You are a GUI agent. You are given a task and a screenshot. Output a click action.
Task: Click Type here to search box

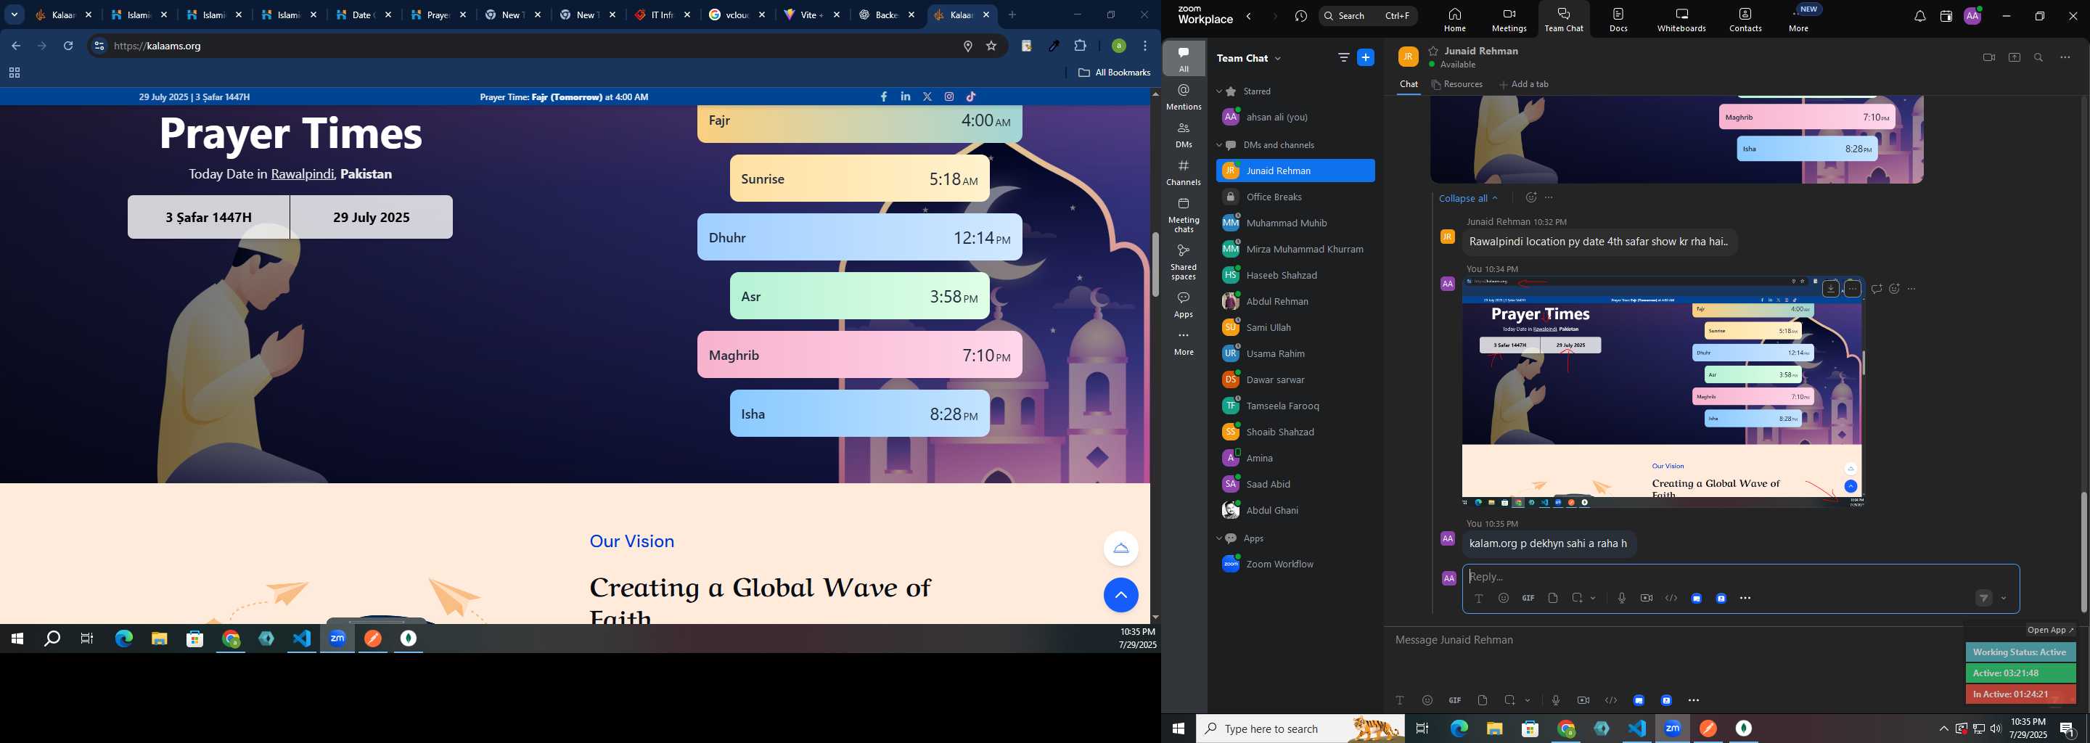tap(1300, 729)
